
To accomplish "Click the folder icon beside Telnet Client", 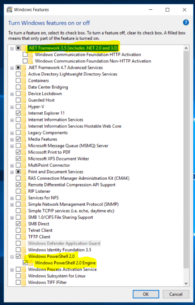I will click(24, 230).
